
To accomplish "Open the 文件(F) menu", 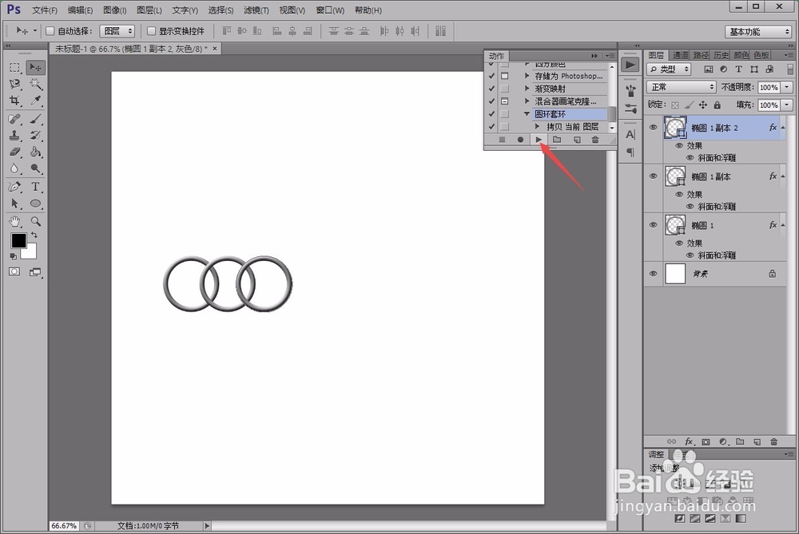I will [45, 10].
